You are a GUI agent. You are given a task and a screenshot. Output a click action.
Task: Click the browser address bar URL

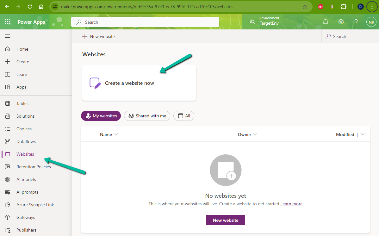coord(147,7)
